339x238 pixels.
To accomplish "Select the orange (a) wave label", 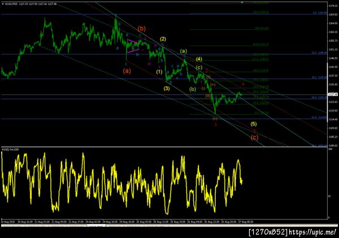I will pyautogui.click(x=127, y=71).
